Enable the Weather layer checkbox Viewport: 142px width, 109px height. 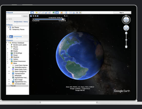(x=10, y=57)
